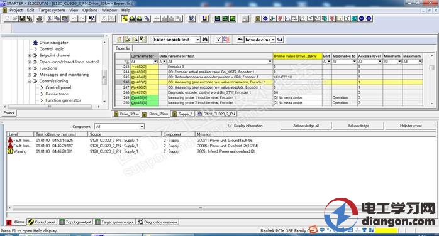Image resolution: width=439 pixels, height=236 pixels.
Task: Click the open-folder icon in expert list toolbar
Action: click(128, 40)
